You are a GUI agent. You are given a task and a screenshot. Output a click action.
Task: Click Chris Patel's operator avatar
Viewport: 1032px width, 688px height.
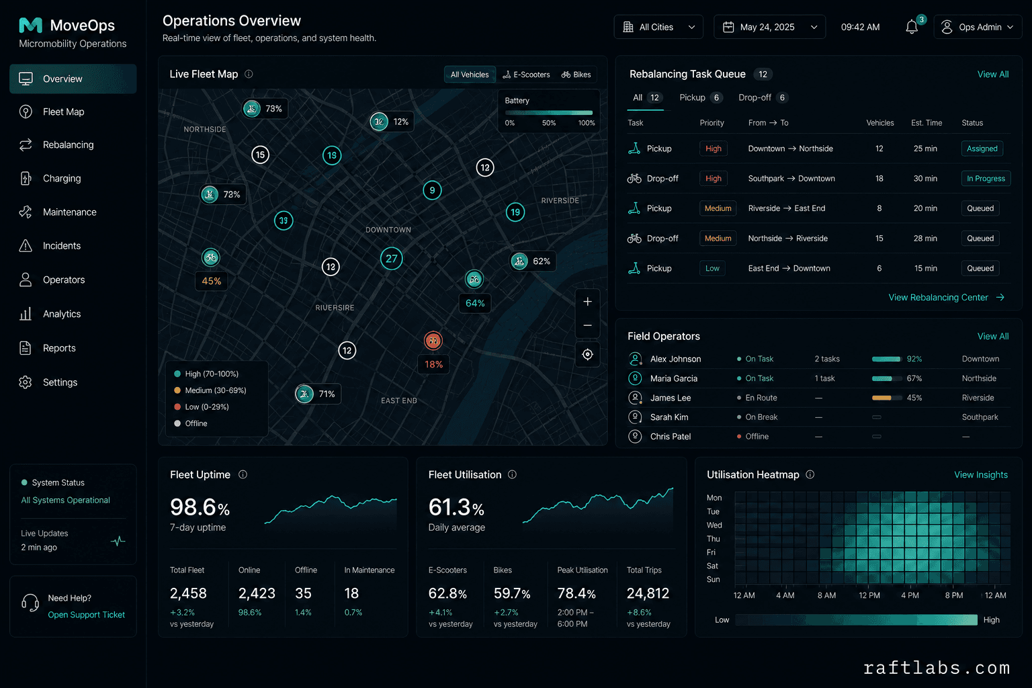pos(635,436)
